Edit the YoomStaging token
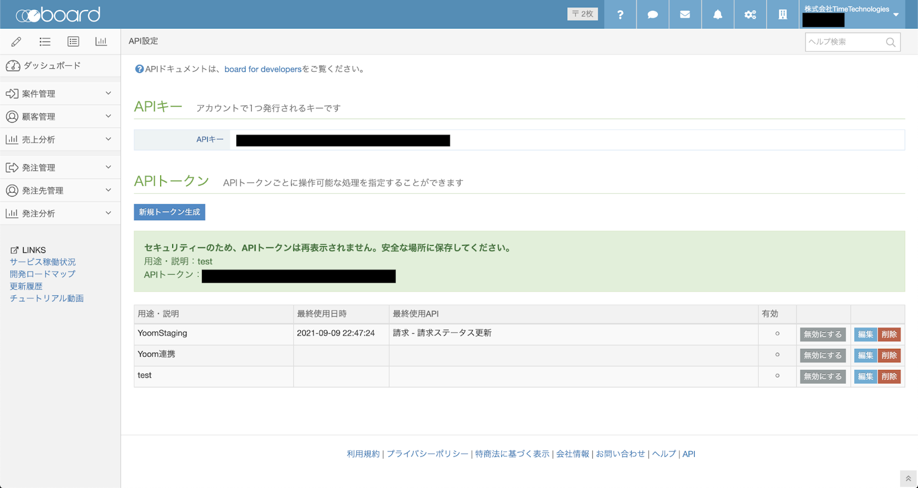Image resolution: width=918 pixels, height=488 pixels. point(865,334)
